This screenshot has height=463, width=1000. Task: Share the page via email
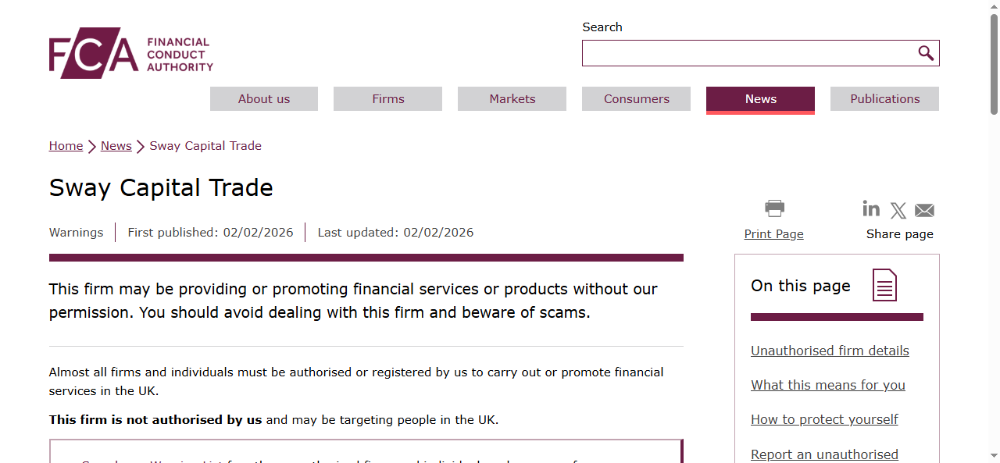point(924,209)
